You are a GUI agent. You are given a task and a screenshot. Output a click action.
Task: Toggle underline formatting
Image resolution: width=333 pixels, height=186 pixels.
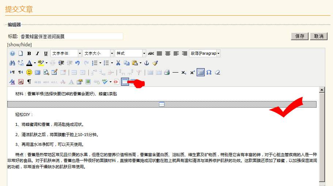pyautogui.click(x=46, y=53)
